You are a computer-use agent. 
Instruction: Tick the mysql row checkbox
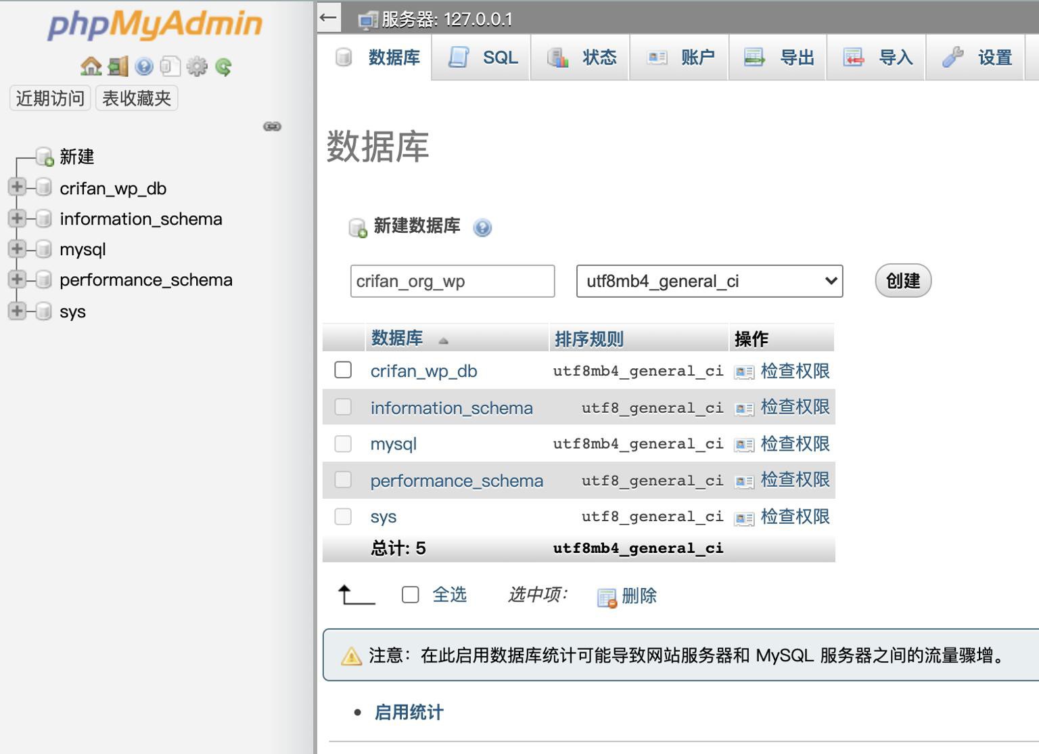point(343,443)
